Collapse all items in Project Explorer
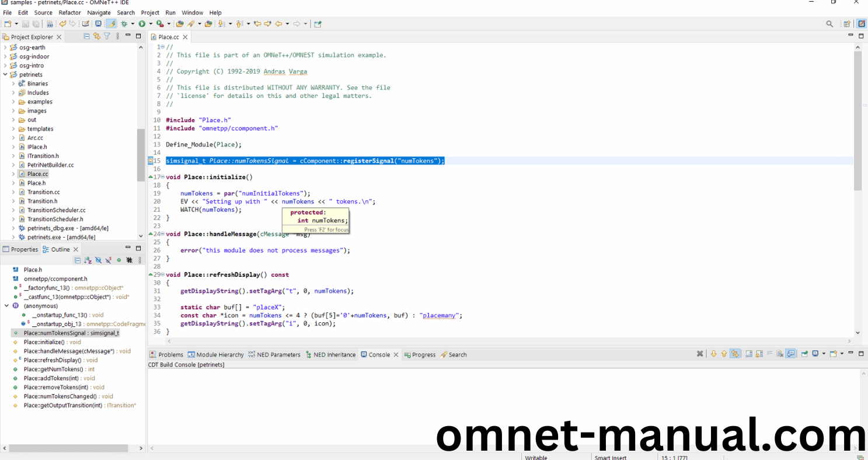868x460 pixels. click(x=87, y=36)
